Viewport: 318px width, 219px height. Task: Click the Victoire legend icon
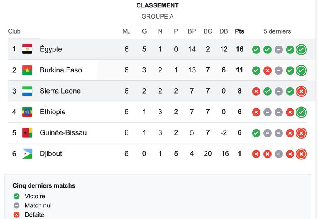pyautogui.click(x=17, y=196)
